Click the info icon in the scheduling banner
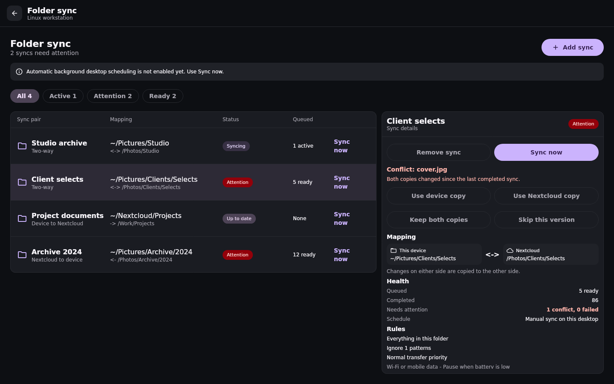The image size is (614, 384). pyautogui.click(x=19, y=72)
